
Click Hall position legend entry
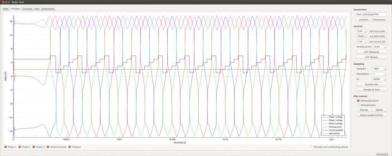332,134
